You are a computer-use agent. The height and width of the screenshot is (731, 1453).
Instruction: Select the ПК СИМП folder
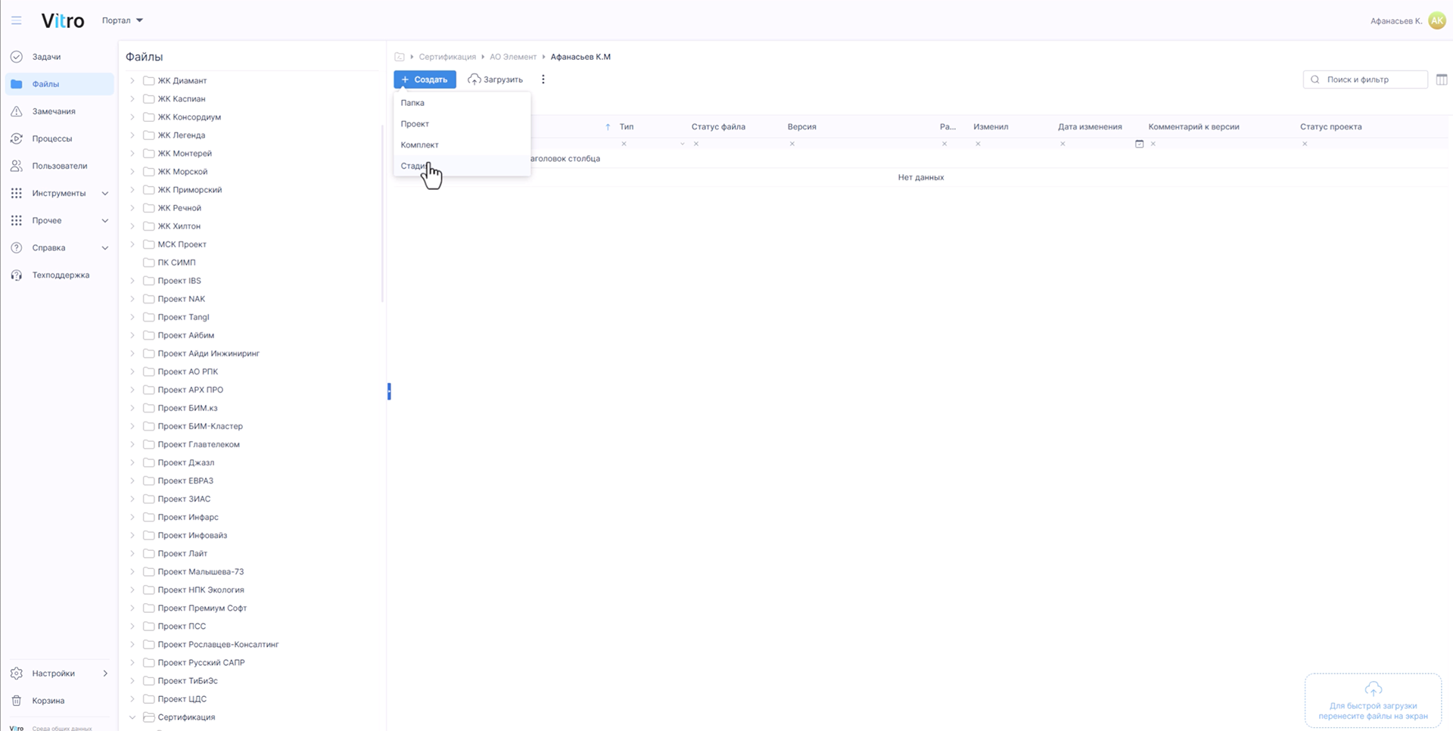click(176, 263)
